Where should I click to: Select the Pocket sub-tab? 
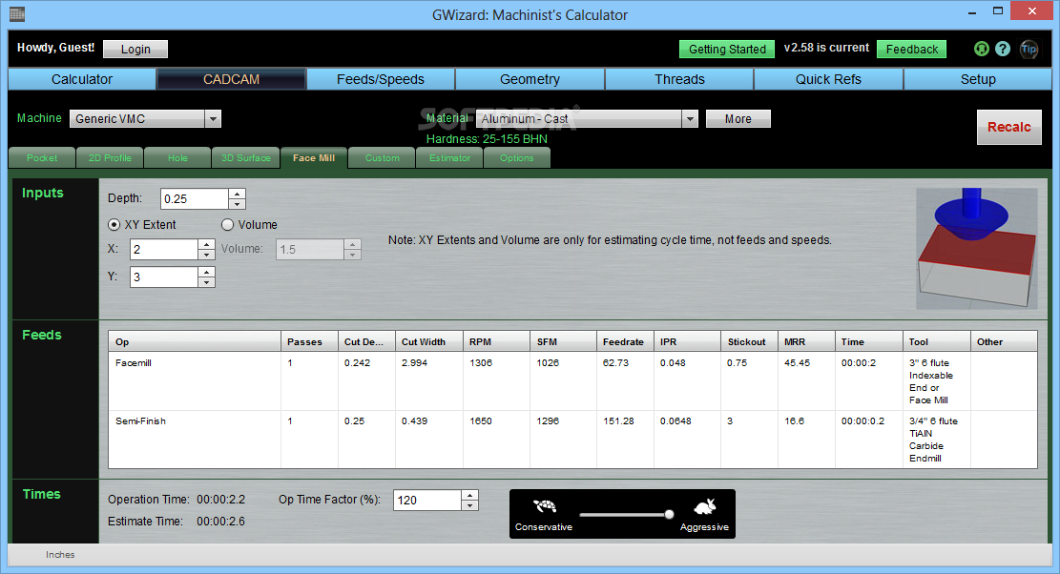point(42,158)
